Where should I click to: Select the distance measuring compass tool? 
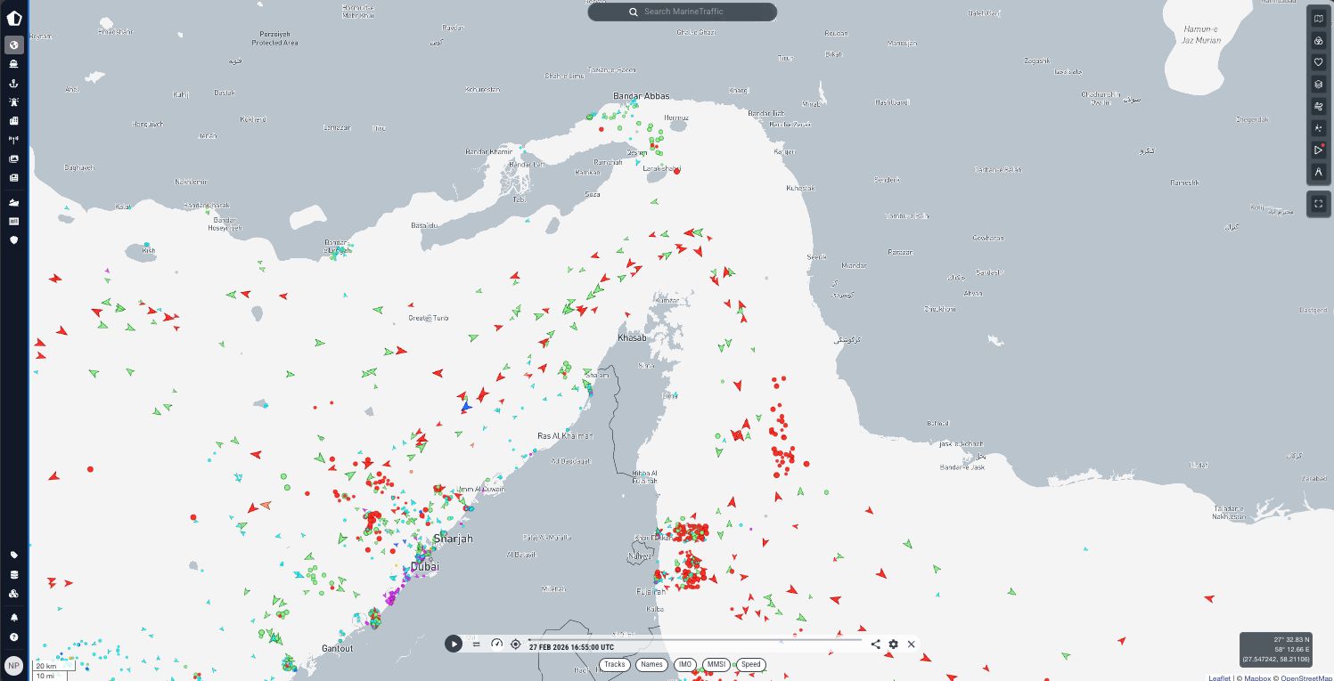tap(1319, 172)
